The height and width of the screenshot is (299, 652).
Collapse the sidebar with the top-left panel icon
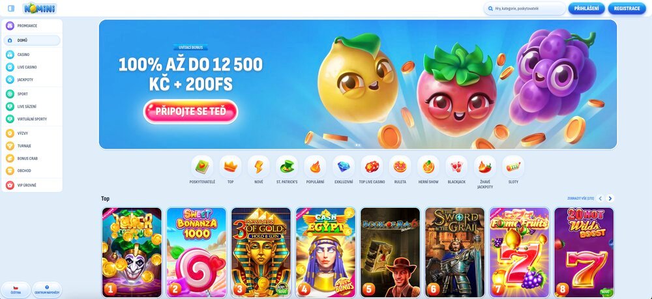coord(11,8)
